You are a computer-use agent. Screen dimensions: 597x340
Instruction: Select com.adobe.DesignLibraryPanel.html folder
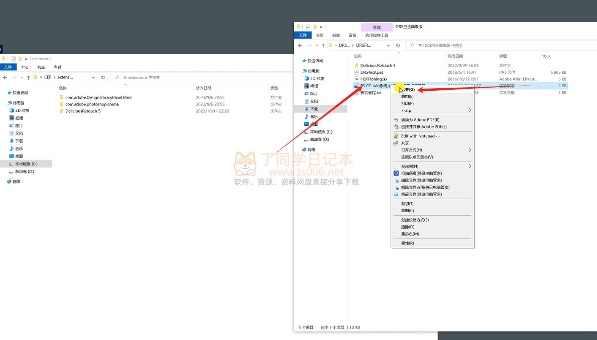click(x=98, y=98)
